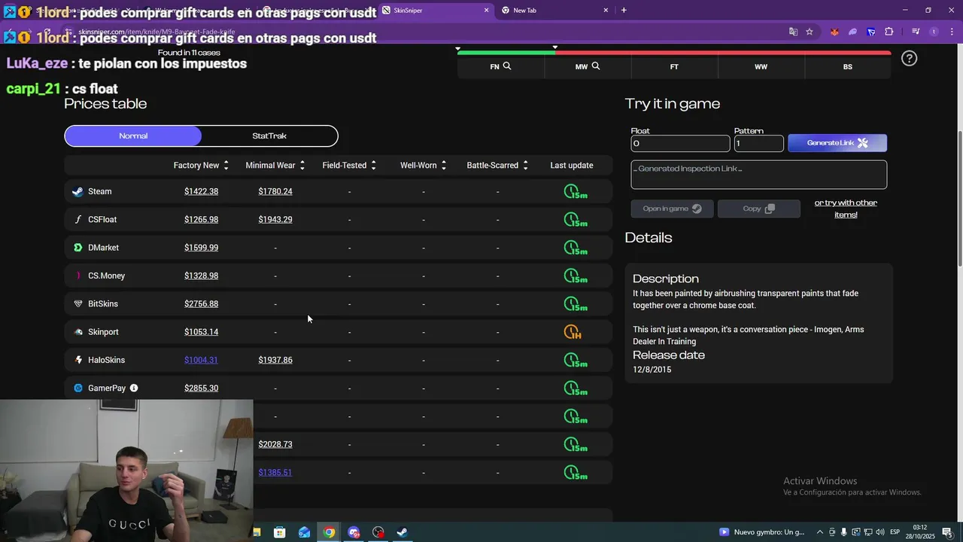Click the Generated Inspection Link text box

coord(758,175)
